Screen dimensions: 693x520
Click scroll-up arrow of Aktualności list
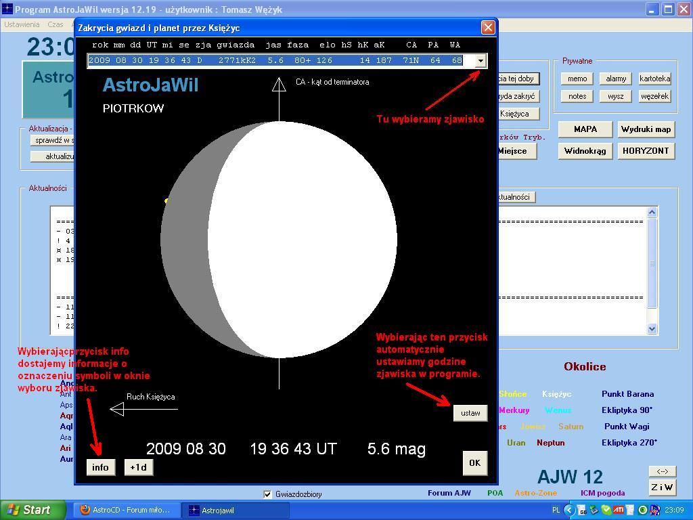(x=652, y=213)
